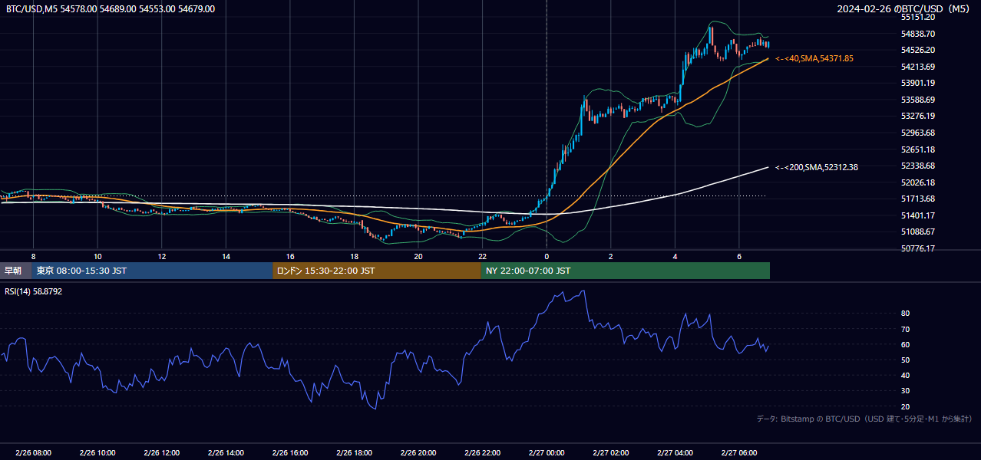Viewport: 981px width, 460px height.
Task: Click hour label 14 under price chart
Action: tap(226, 256)
